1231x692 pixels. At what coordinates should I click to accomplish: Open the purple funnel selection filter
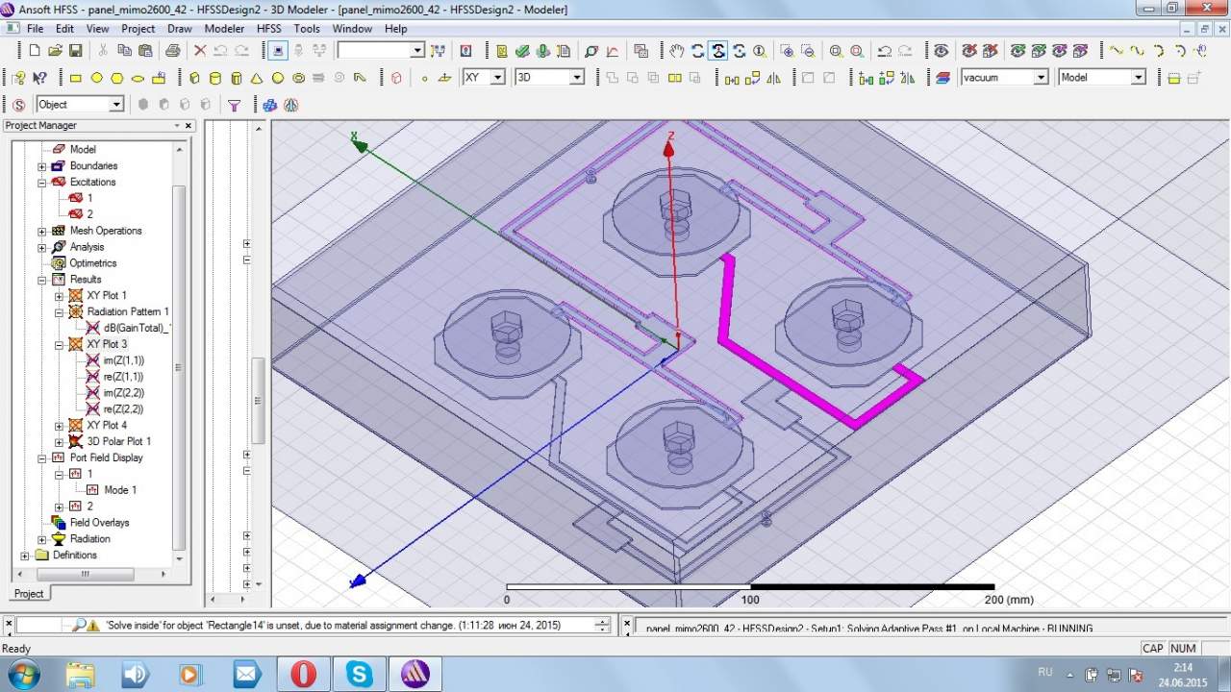point(234,105)
